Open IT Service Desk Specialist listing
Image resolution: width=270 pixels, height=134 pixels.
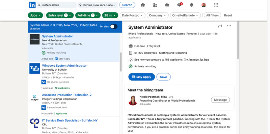pos(70,120)
